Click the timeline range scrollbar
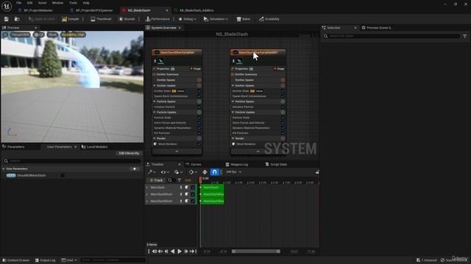 click(256, 252)
